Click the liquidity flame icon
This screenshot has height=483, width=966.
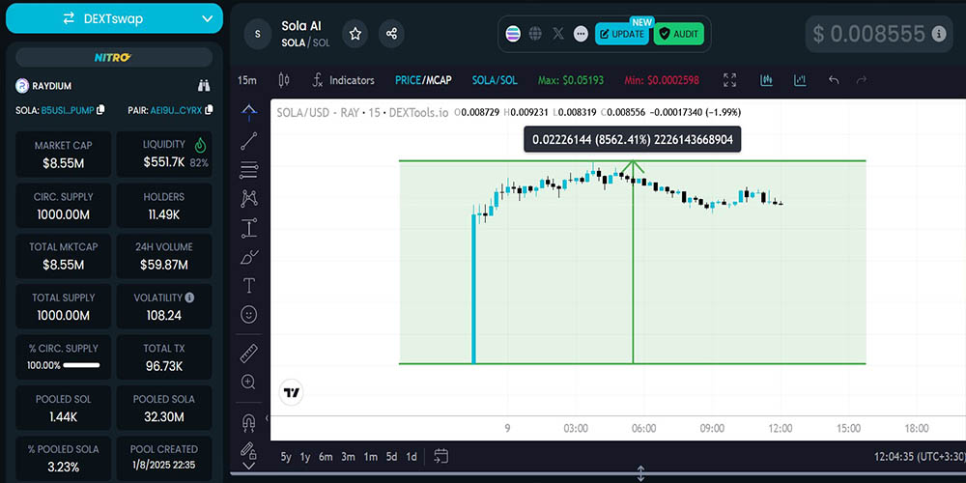click(x=200, y=146)
